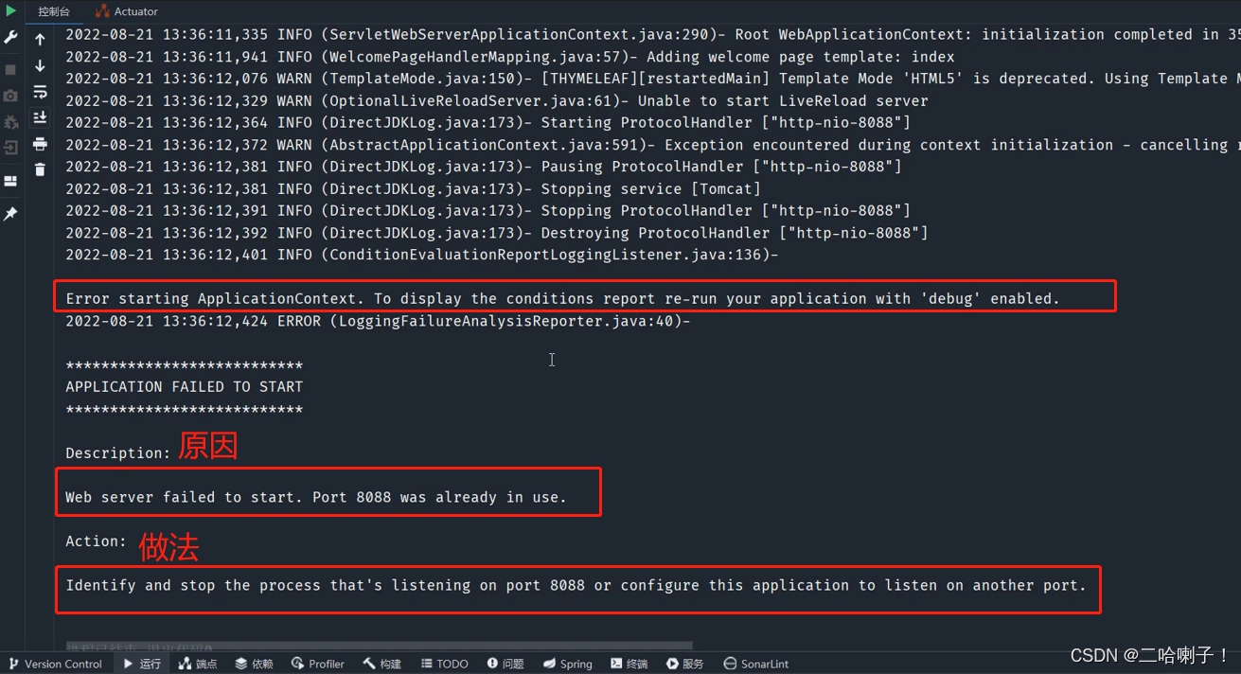Open the SonarLint tool window
The height and width of the screenshot is (674, 1241).
(x=755, y=664)
